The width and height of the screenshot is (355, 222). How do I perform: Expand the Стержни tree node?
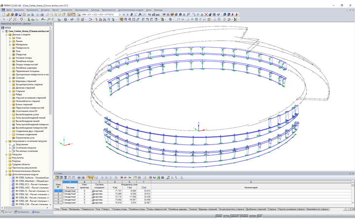pos(10,91)
